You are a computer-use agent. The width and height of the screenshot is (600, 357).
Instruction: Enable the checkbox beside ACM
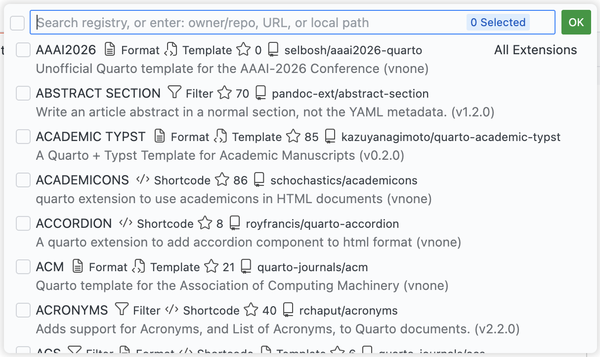pyautogui.click(x=23, y=267)
